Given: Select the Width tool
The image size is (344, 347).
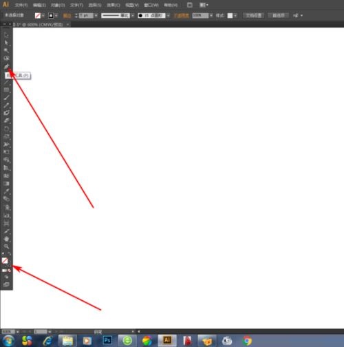Looking at the screenshot, I should [x=6, y=145].
